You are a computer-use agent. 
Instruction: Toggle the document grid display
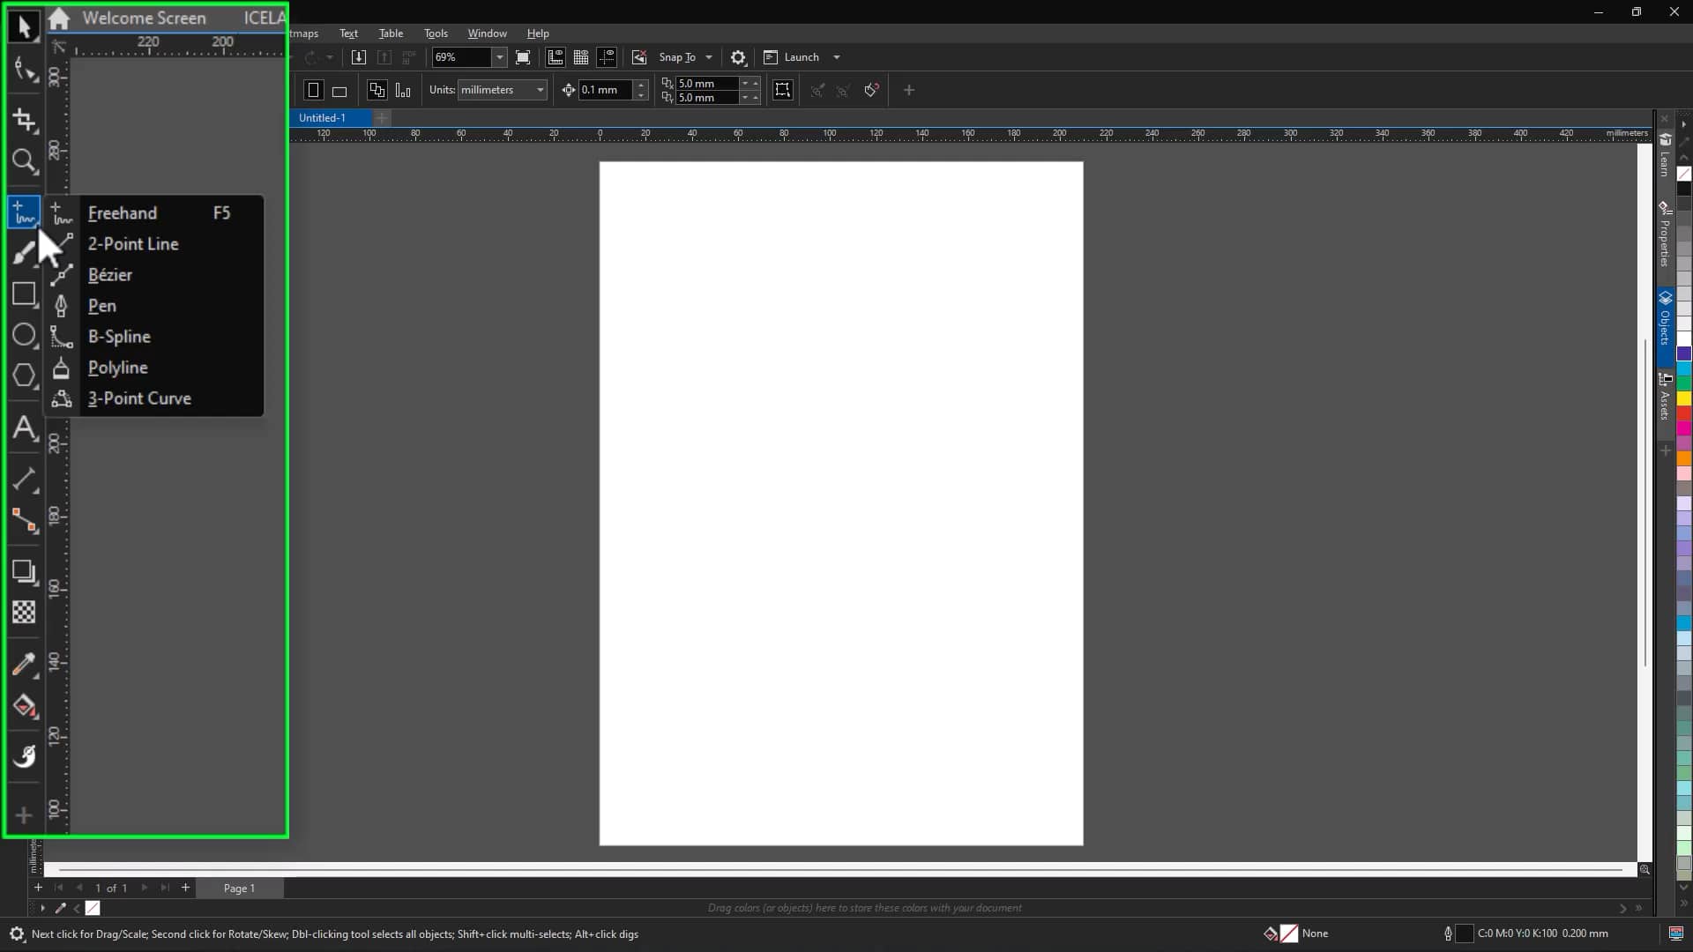coord(581,57)
